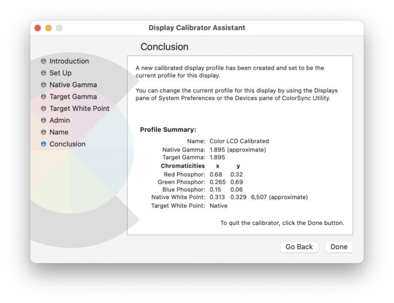Go to Introduction step label
The height and width of the screenshot is (303, 394).
(x=69, y=61)
